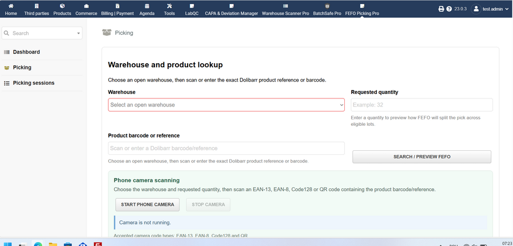This screenshot has height=246, width=513.
Task: Open BatchSafe Pro module
Action: 327,10
